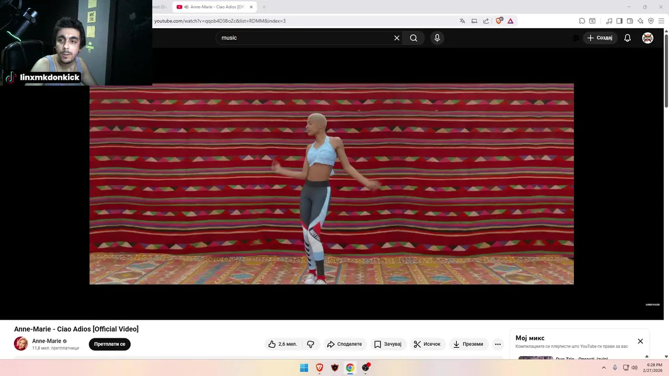Open the first playlist video thumbnail

click(536, 358)
